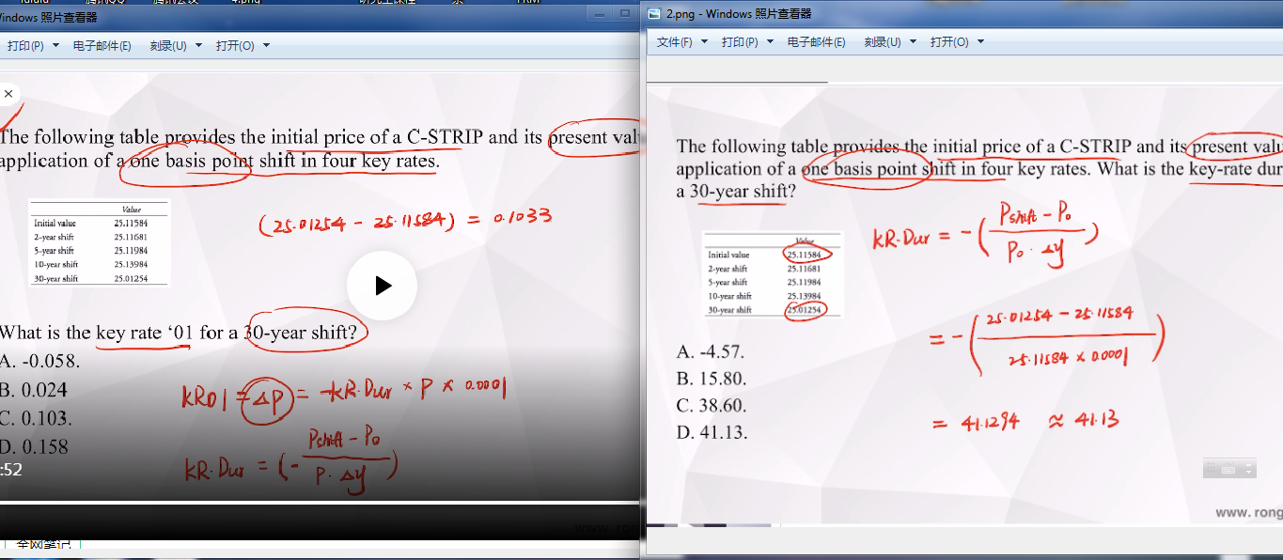
Task: Open 打印(P) menu in left window
Action: pos(33,45)
